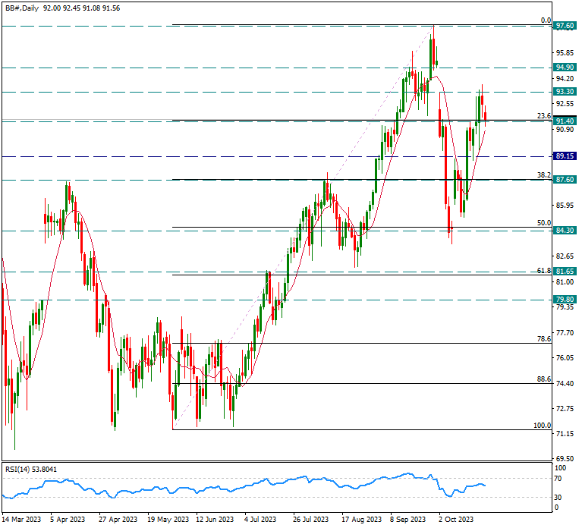This screenshot has width=582, height=528.
Task: Select the 94.90 price level label
Action: click(565, 68)
